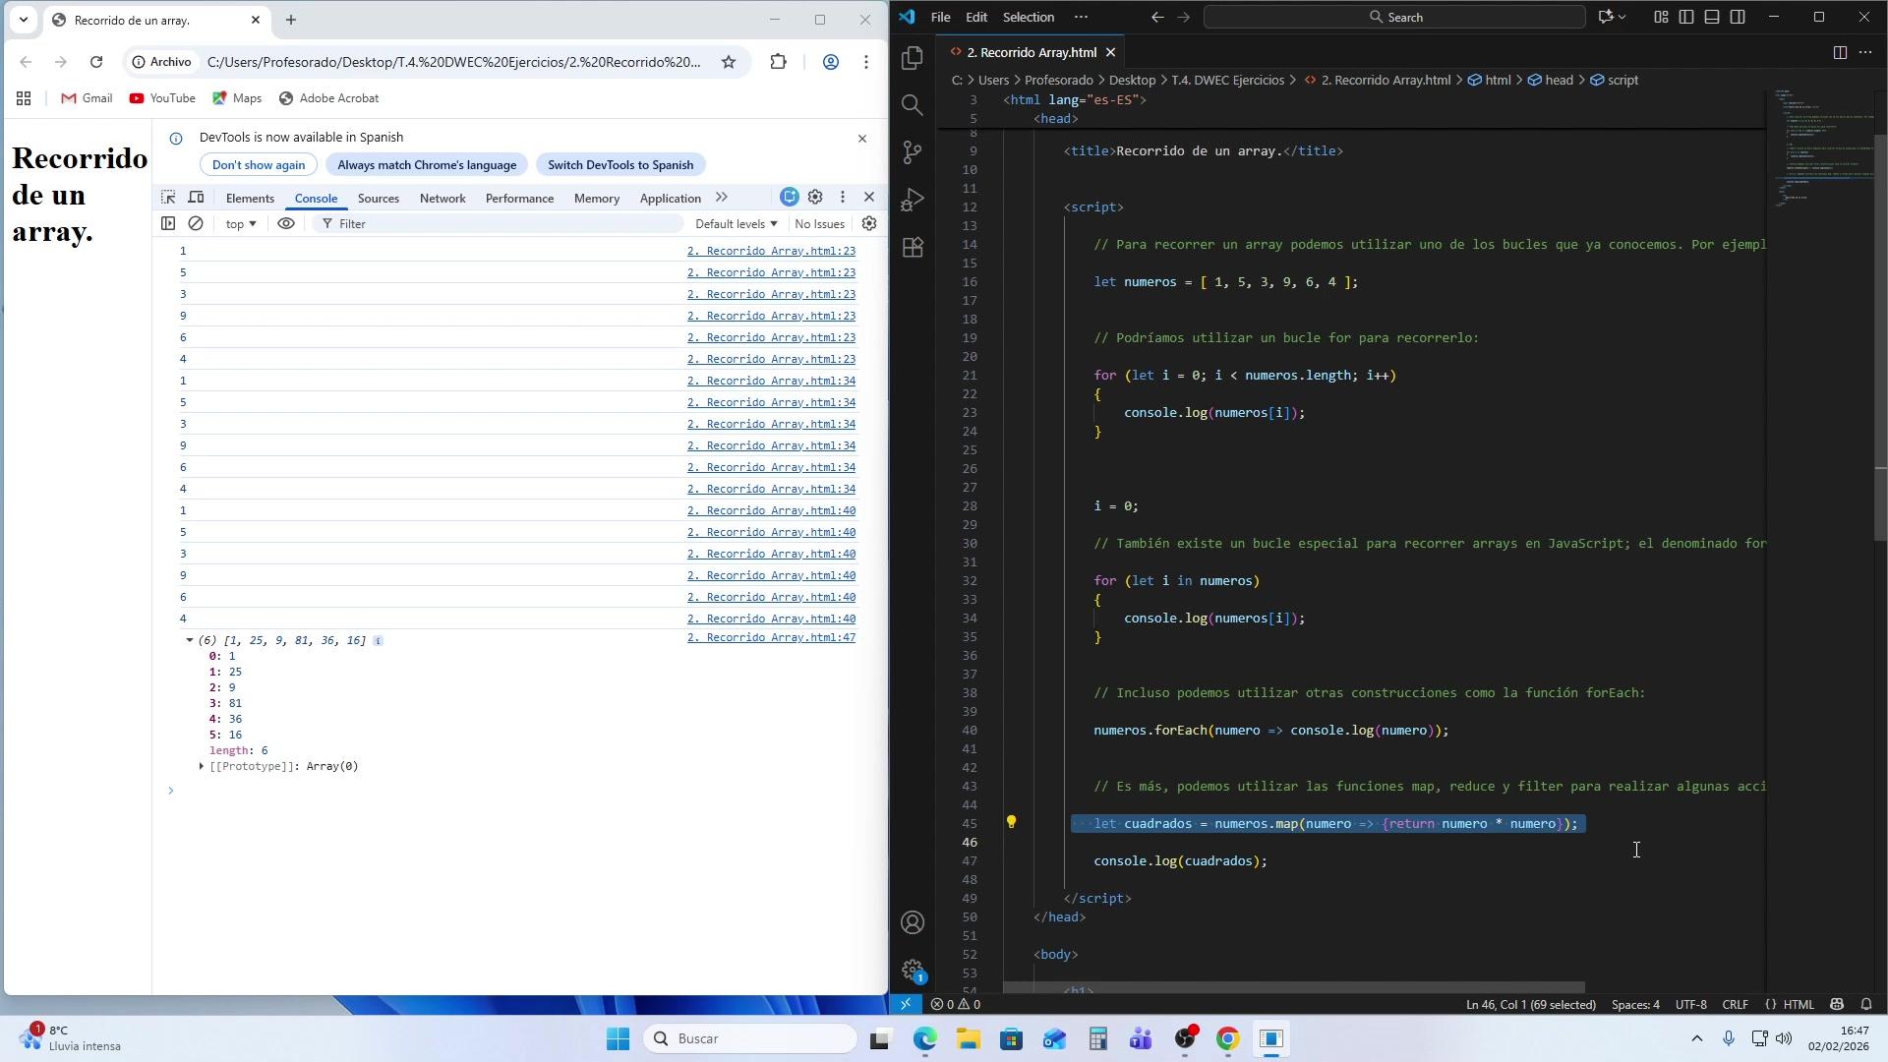Open Run and Debug view
Viewport: 1888px width, 1062px height.
pos(913,199)
